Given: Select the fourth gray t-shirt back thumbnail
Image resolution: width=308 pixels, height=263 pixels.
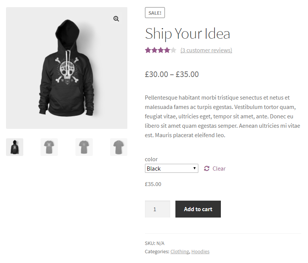Looking at the screenshot, I should [119, 147].
